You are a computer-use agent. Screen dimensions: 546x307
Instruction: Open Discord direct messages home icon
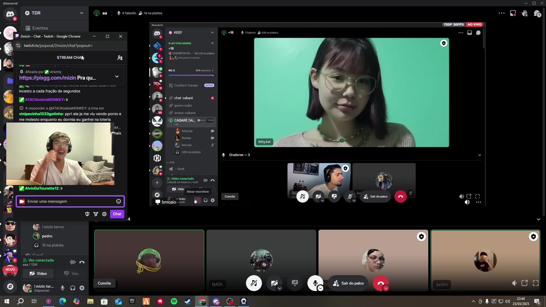tap(10, 14)
